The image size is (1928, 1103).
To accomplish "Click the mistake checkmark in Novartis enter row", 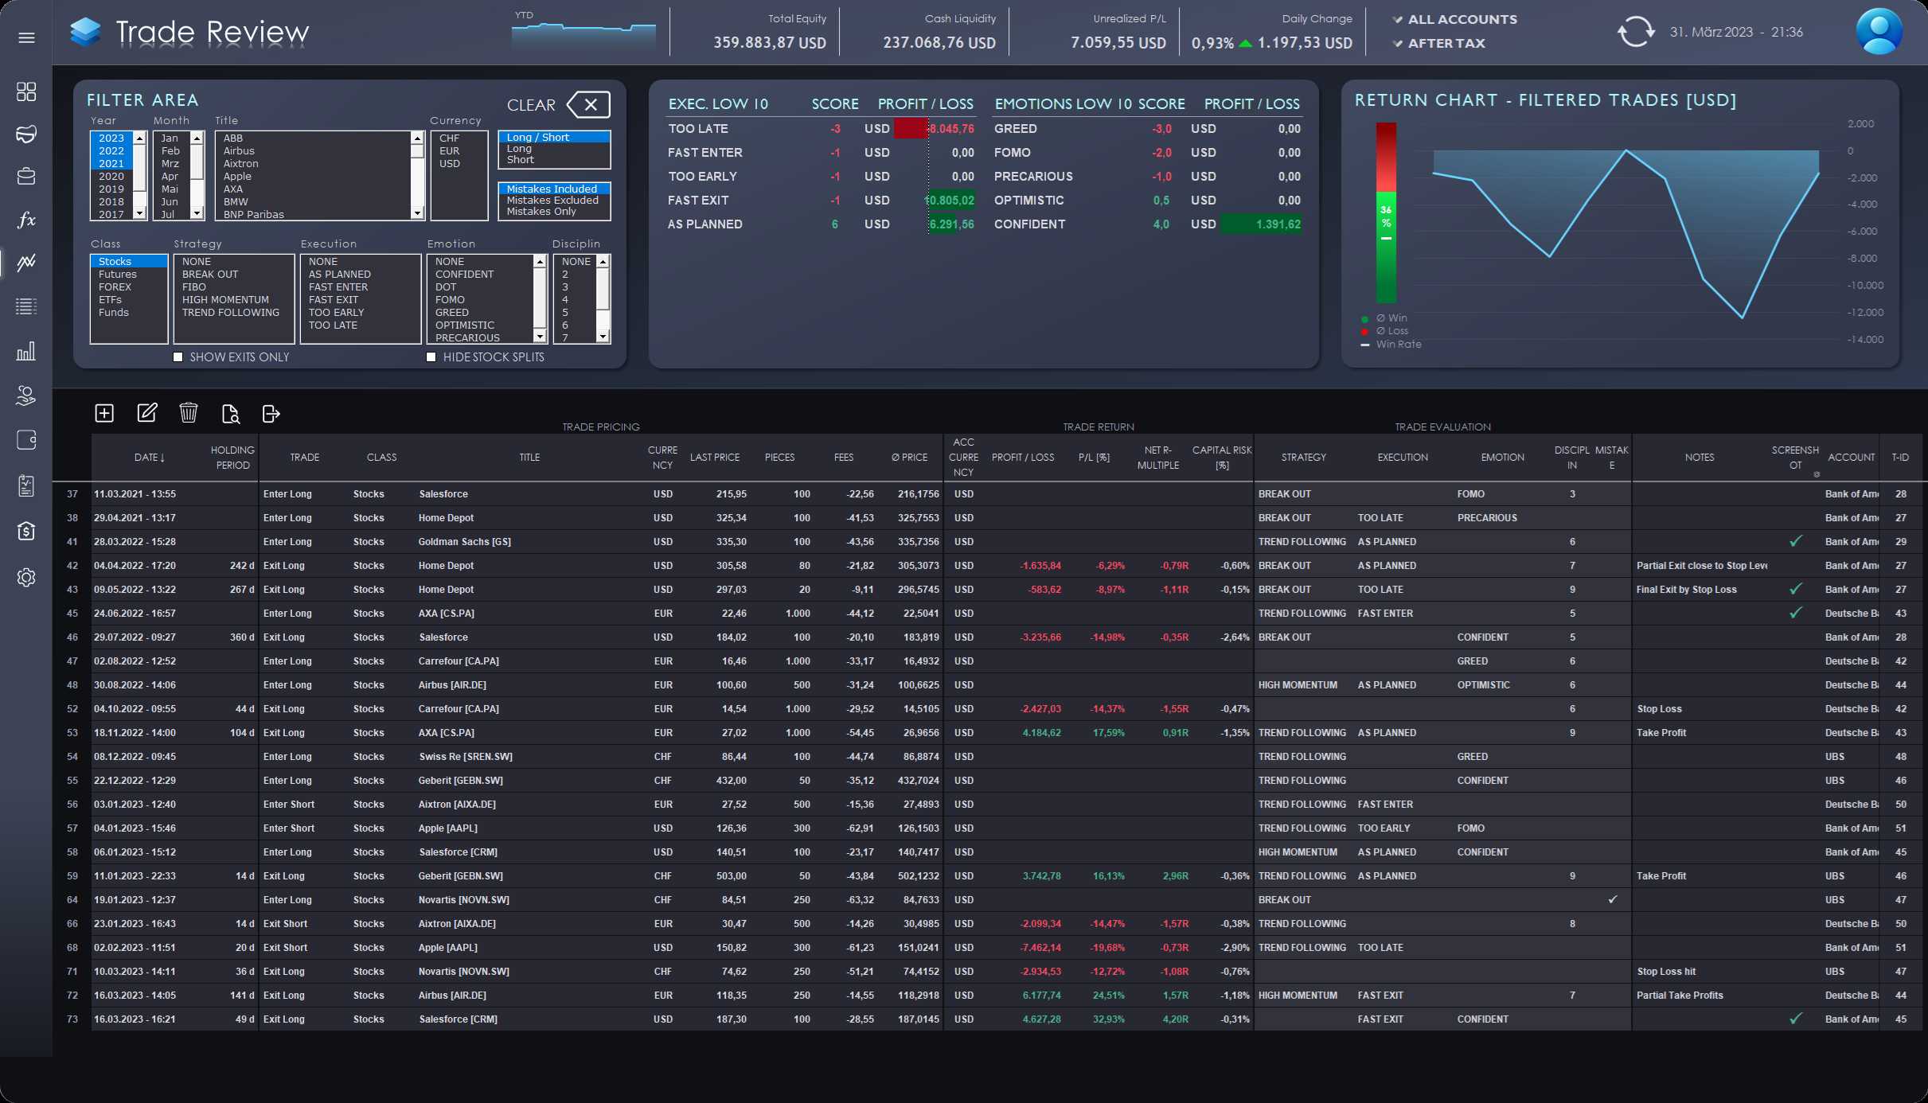I will click(1612, 899).
